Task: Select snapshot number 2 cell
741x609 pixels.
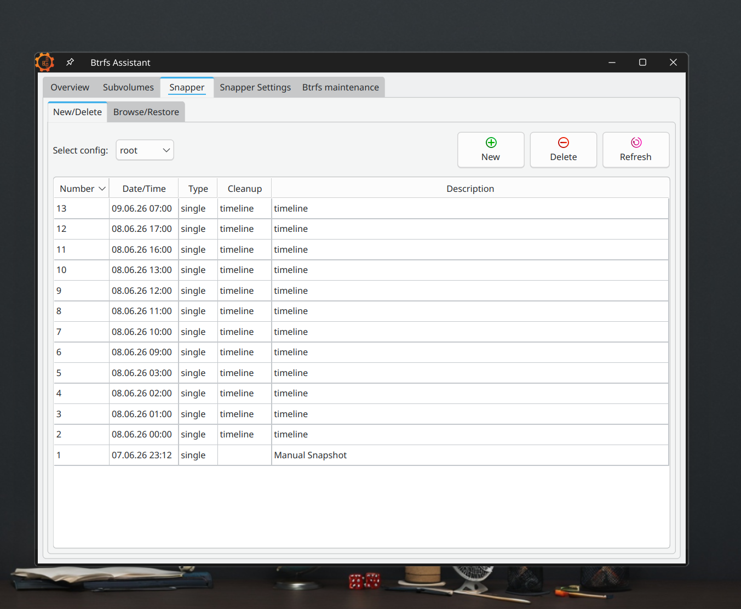Action: (82, 434)
